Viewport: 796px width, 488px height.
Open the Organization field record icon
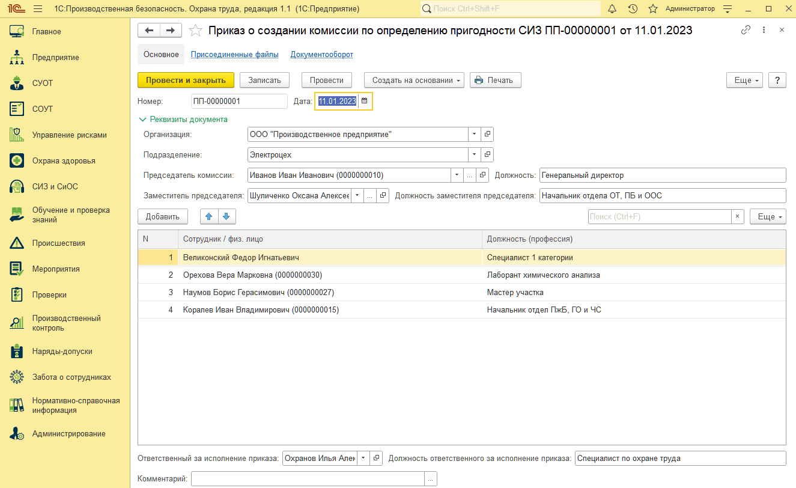(487, 135)
